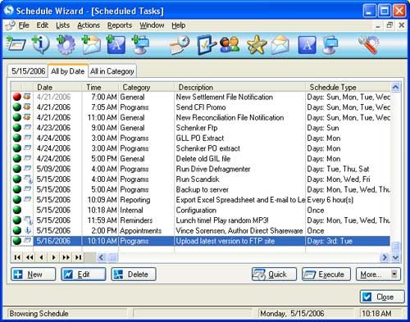
Task: Click the add information bubble toolbar icon
Action: [x=40, y=44]
